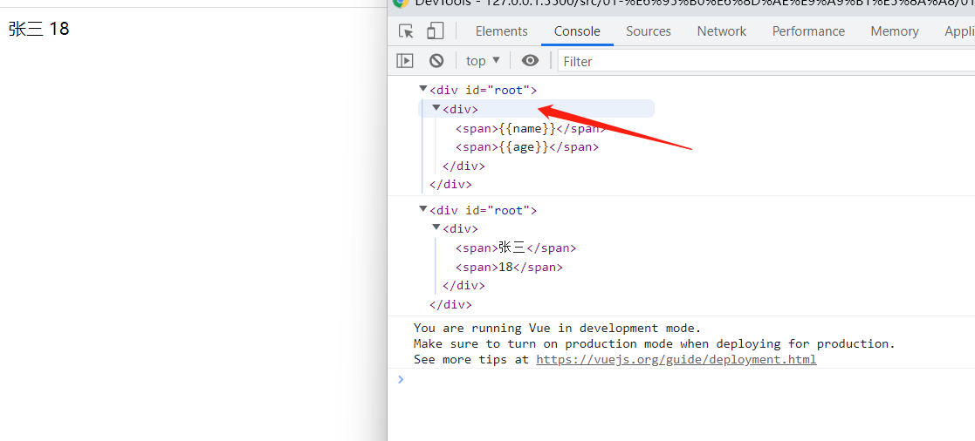The image size is (975, 441).
Task: Create live expression via eye icon
Action: 530,60
